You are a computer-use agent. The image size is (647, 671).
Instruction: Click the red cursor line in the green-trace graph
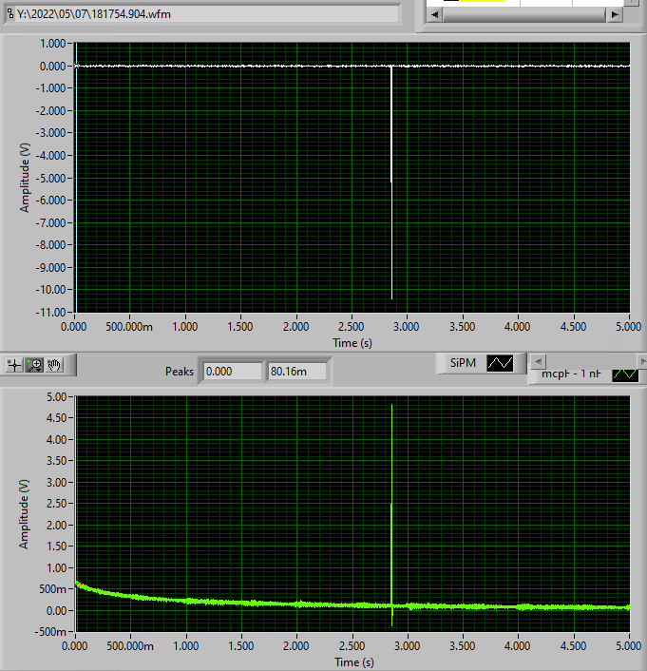tap(77, 513)
